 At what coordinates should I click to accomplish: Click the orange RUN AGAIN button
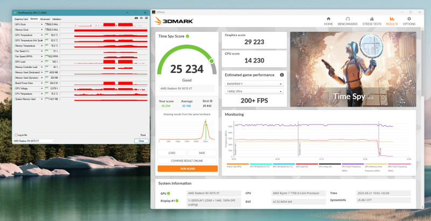(x=187, y=169)
